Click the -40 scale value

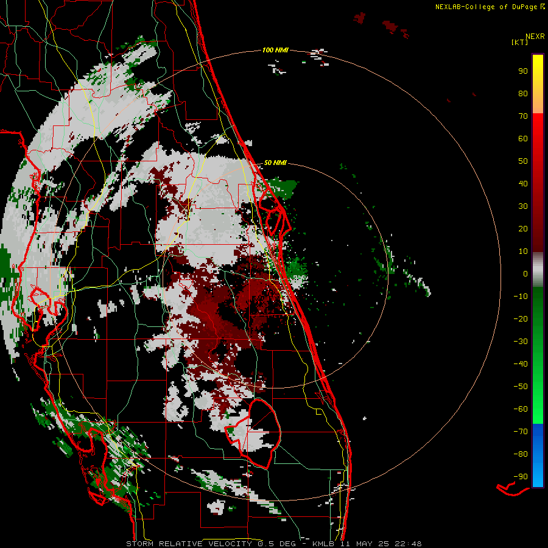[521, 364]
